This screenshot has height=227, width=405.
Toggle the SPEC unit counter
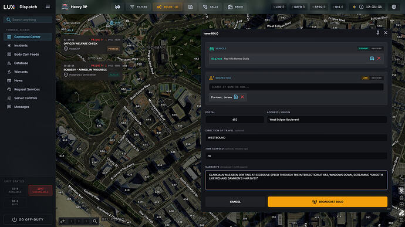(319, 7)
